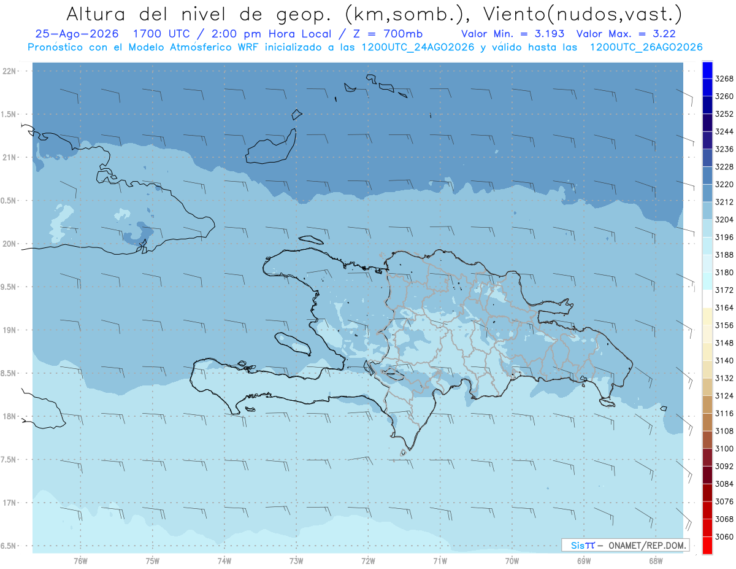Click the "3132" colorbar value
Screen dimensions: 736x569
tap(724, 378)
